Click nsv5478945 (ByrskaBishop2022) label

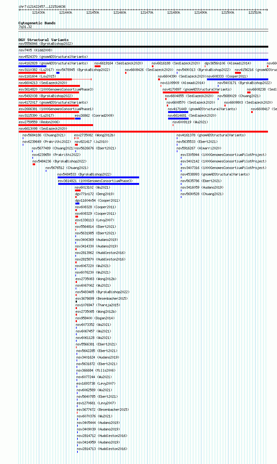click(x=83, y=70)
